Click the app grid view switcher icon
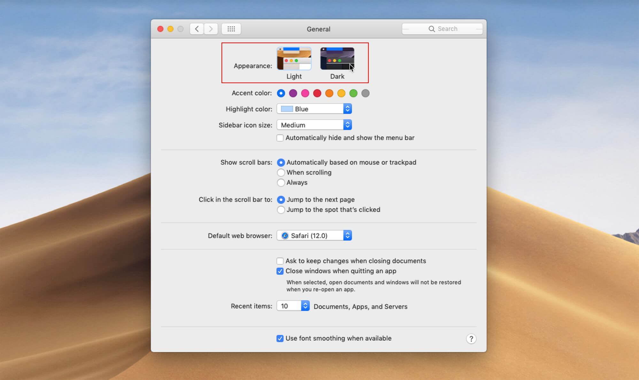 pos(231,29)
